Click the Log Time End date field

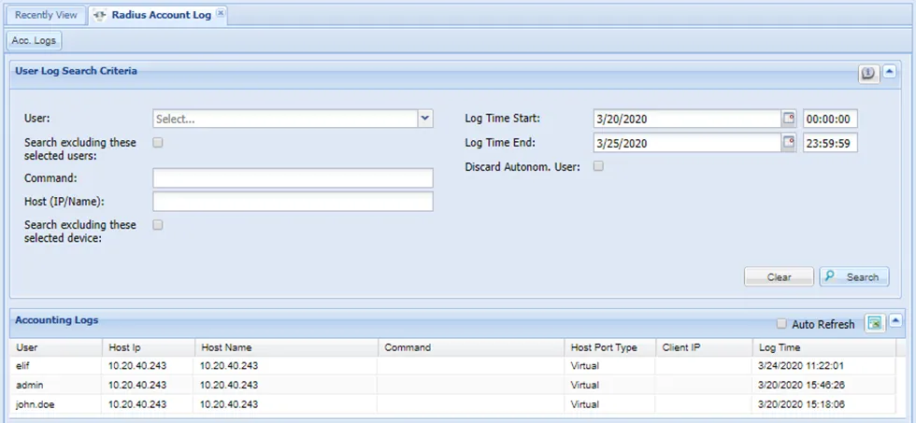[x=687, y=143]
